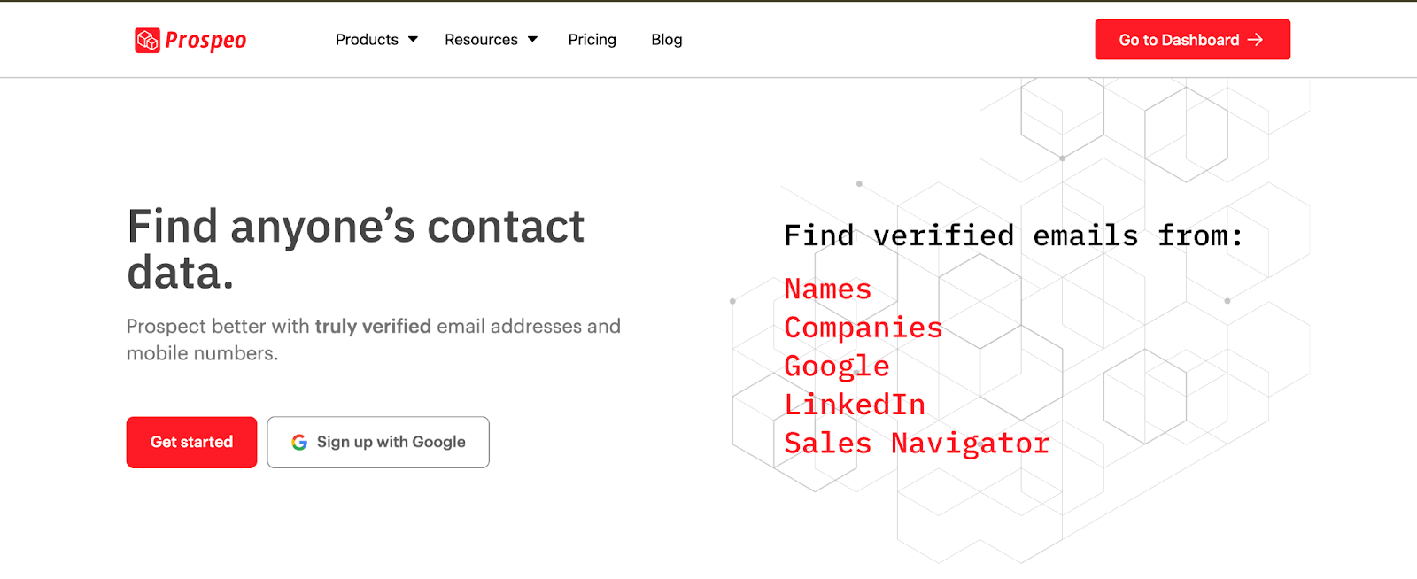Expand the Products dropdown arrow
Viewport: 1417px width, 579px height.
413,40
